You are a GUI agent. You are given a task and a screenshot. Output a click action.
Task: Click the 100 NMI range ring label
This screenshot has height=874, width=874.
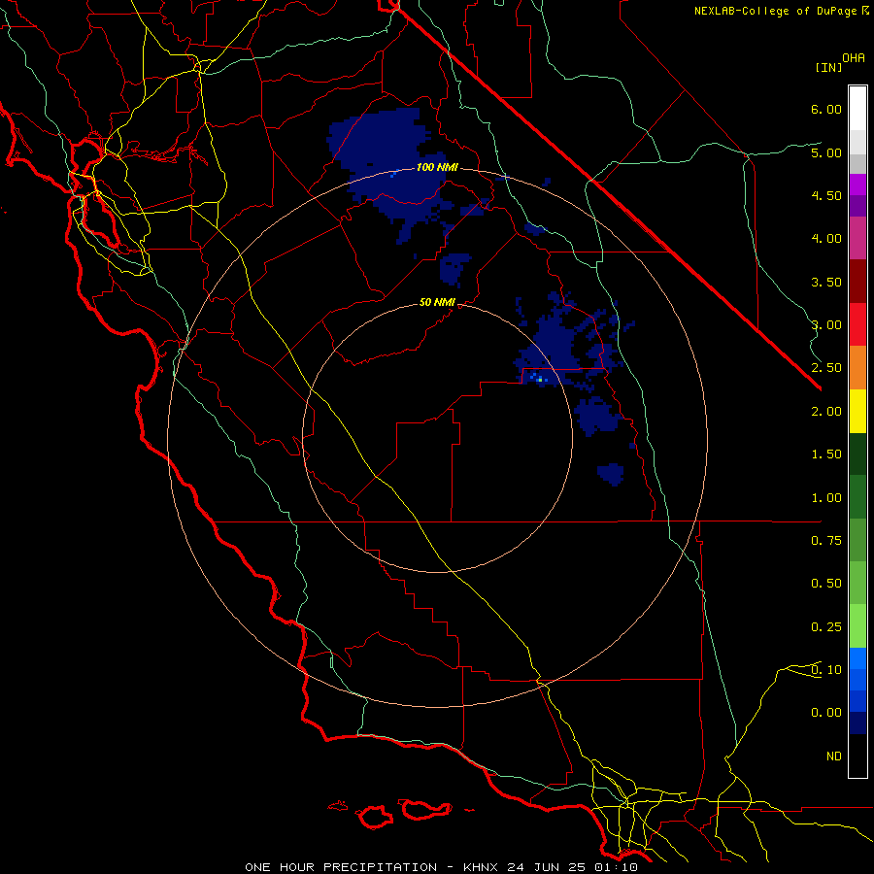tap(437, 167)
